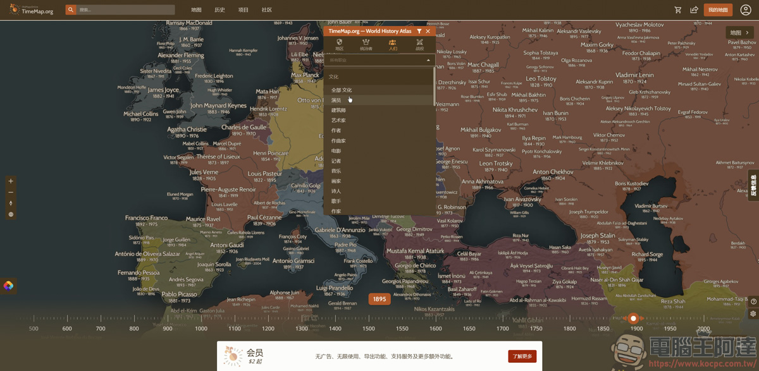Click Mustafa Kemal Atatürk label
This screenshot has width=759, height=371.
[416, 251]
